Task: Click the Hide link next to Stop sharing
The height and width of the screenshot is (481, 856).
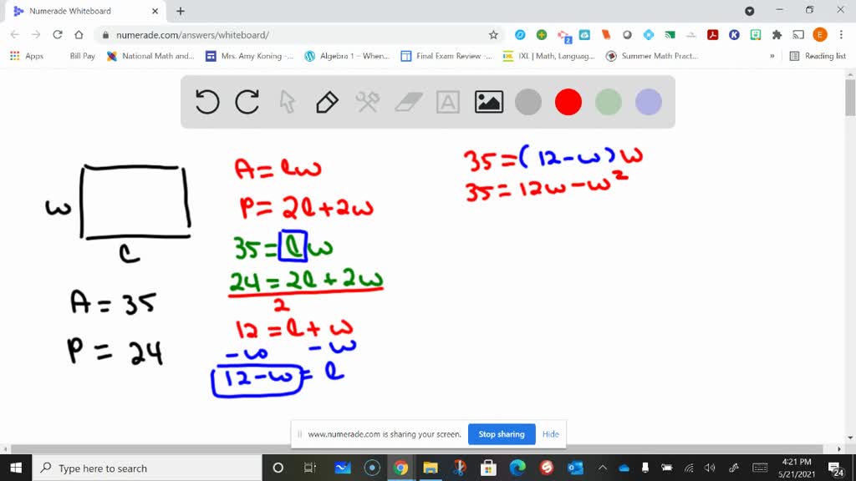Action: click(x=550, y=434)
